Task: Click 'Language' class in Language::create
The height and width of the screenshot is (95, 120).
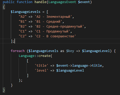Action: click(x=27, y=56)
